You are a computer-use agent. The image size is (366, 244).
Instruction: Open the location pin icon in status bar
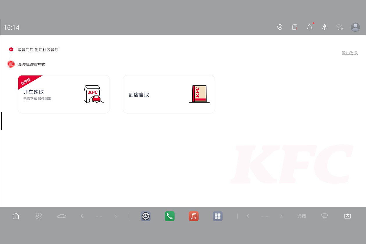click(280, 27)
